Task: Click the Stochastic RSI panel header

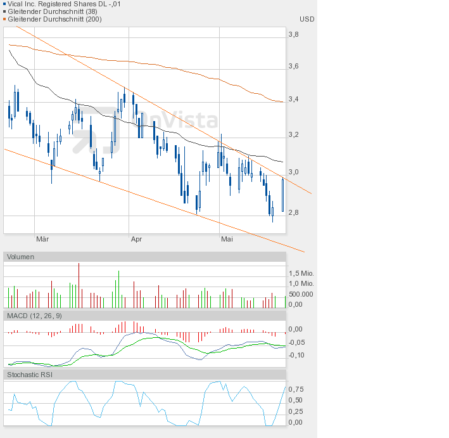Action: [30, 375]
